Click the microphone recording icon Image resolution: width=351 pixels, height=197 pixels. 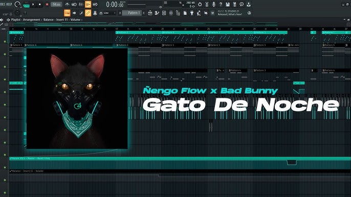pos(213,4)
